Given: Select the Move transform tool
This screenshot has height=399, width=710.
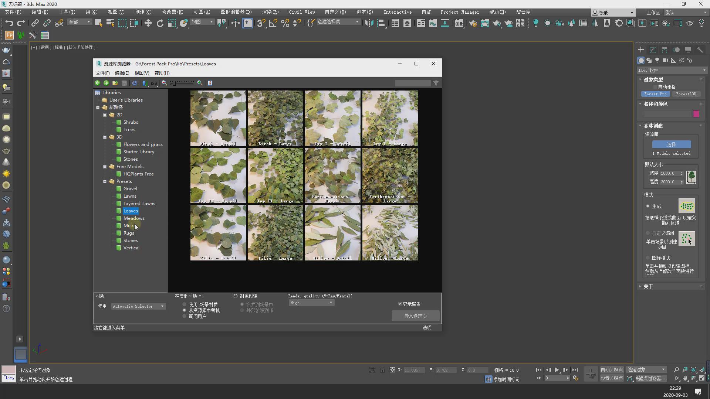Looking at the screenshot, I should (148, 23).
